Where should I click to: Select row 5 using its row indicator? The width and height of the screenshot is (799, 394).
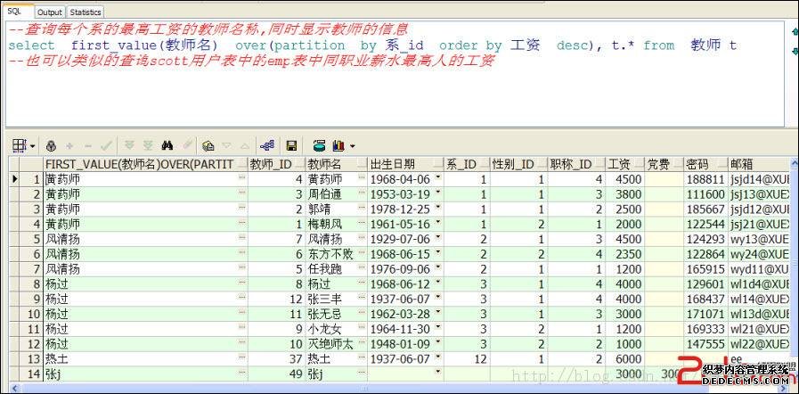[x=14, y=239]
